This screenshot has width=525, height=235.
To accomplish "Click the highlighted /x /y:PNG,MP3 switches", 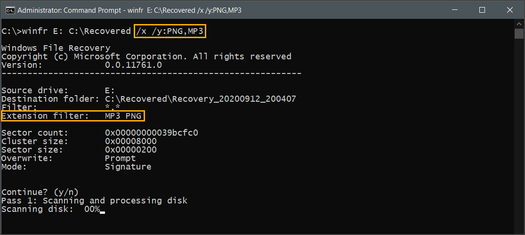I will 170,32.
